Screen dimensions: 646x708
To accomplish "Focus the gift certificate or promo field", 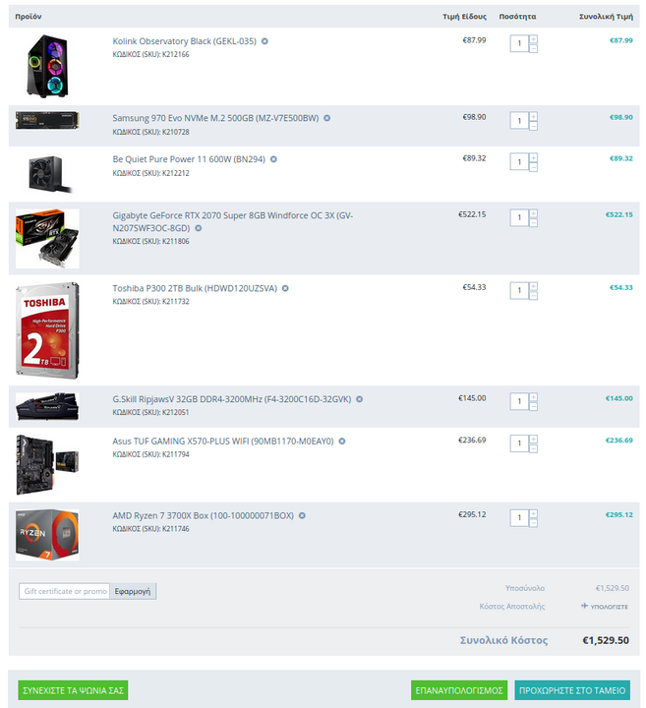I will pyautogui.click(x=65, y=591).
